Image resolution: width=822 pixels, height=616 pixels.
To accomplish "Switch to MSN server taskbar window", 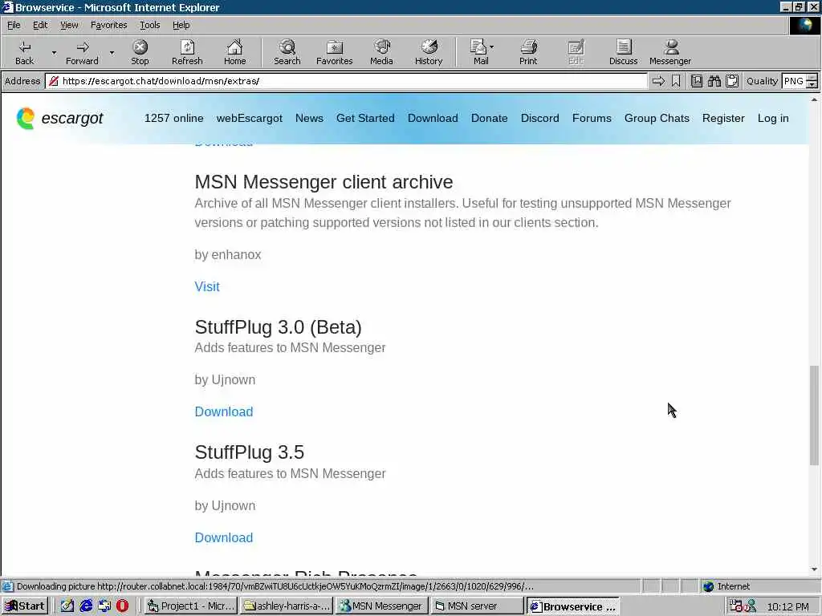I will coord(477,606).
